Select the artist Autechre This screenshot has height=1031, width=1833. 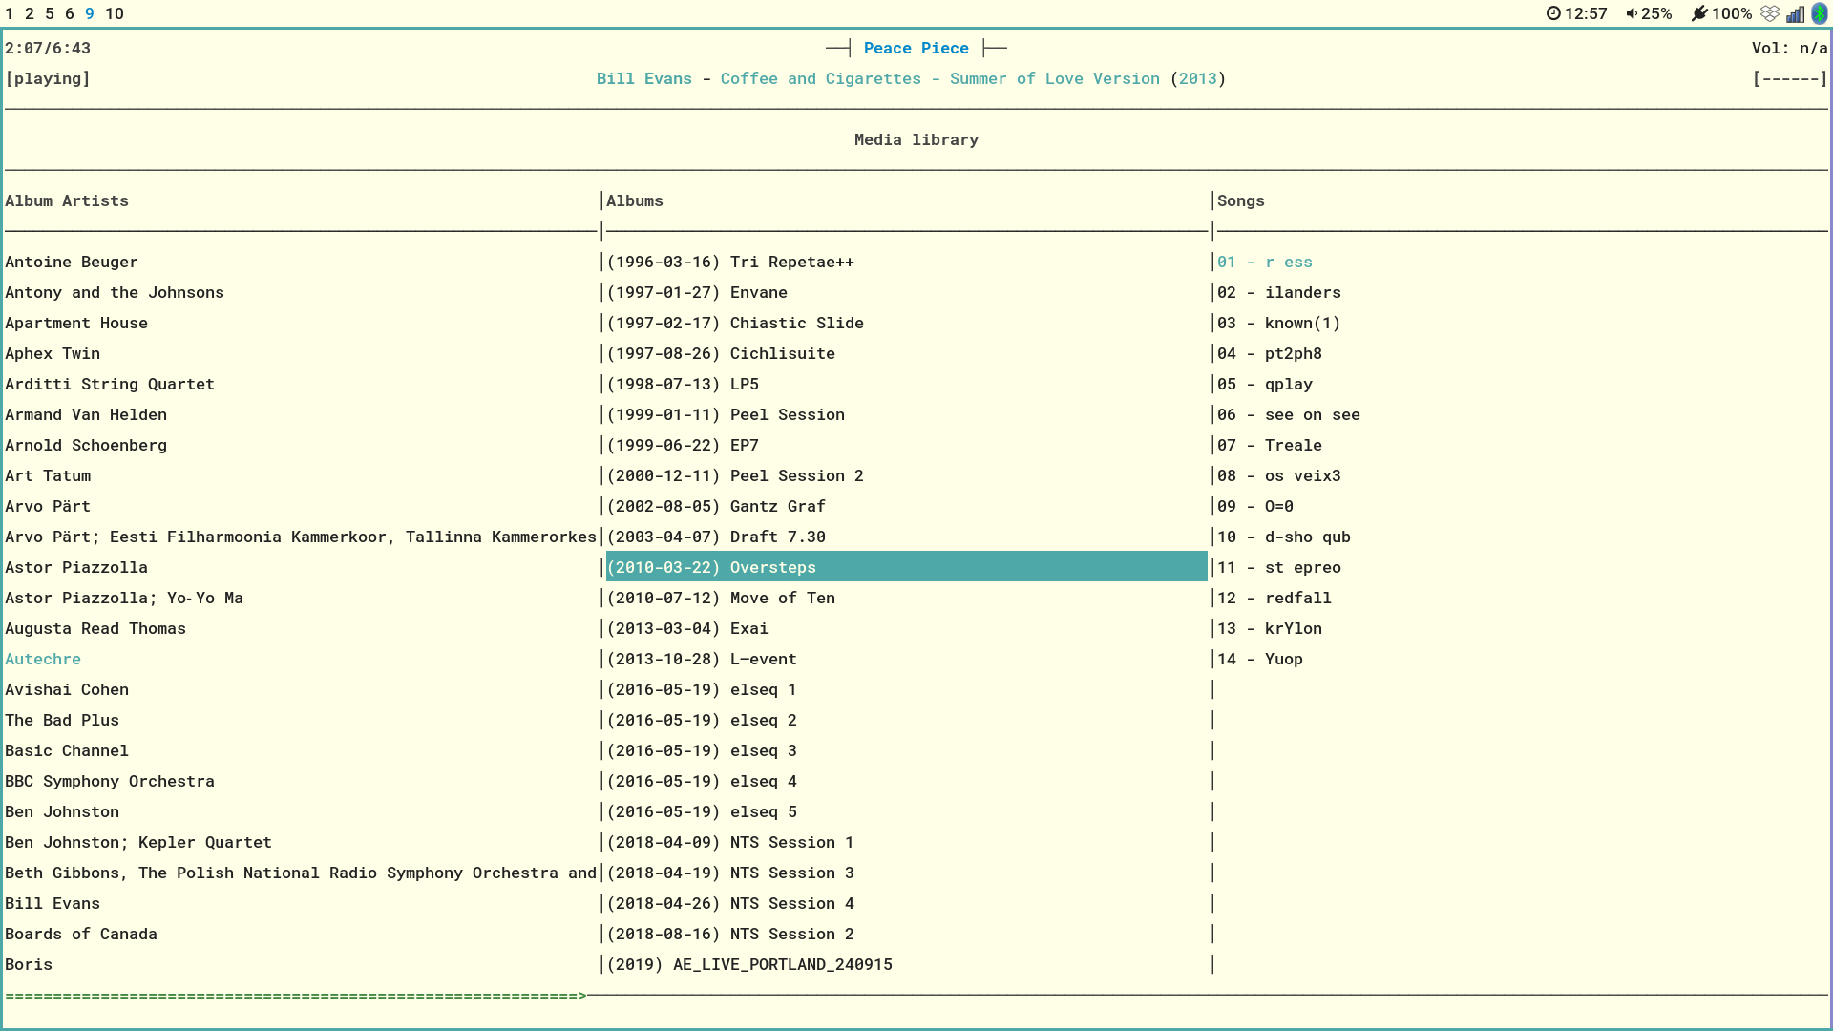pyautogui.click(x=43, y=659)
